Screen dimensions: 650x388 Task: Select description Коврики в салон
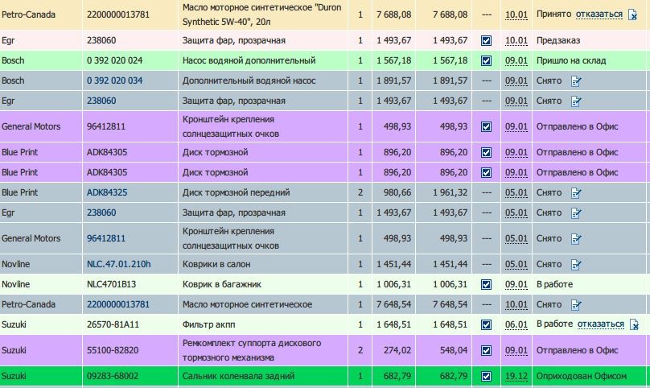click(216, 264)
